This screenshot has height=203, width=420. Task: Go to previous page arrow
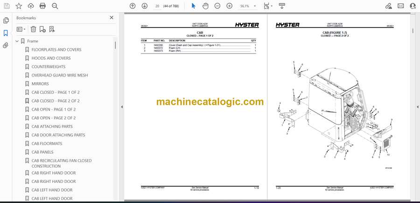[x=133, y=6]
